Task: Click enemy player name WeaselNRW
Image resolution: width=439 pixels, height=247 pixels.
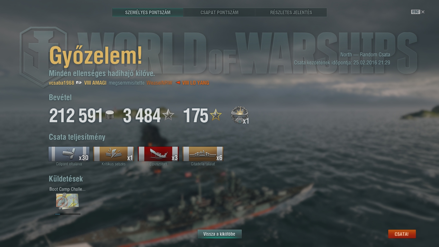Action: (x=159, y=83)
